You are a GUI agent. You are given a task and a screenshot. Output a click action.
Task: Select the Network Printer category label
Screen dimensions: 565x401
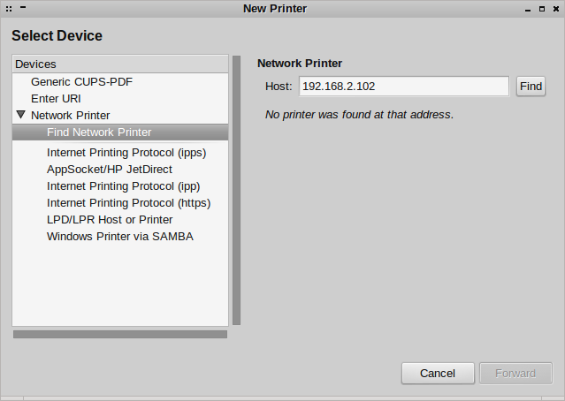click(71, 115)
